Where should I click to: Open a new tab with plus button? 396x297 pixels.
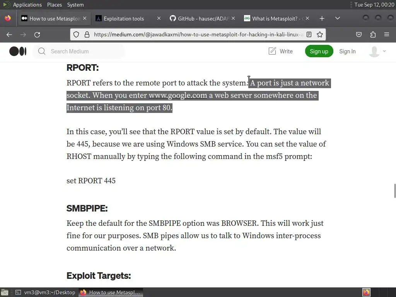(x=322, y=19)
